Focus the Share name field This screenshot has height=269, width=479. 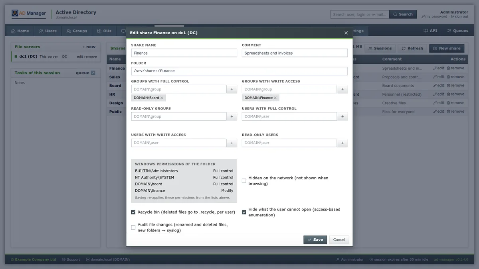[x=184, y=53]
